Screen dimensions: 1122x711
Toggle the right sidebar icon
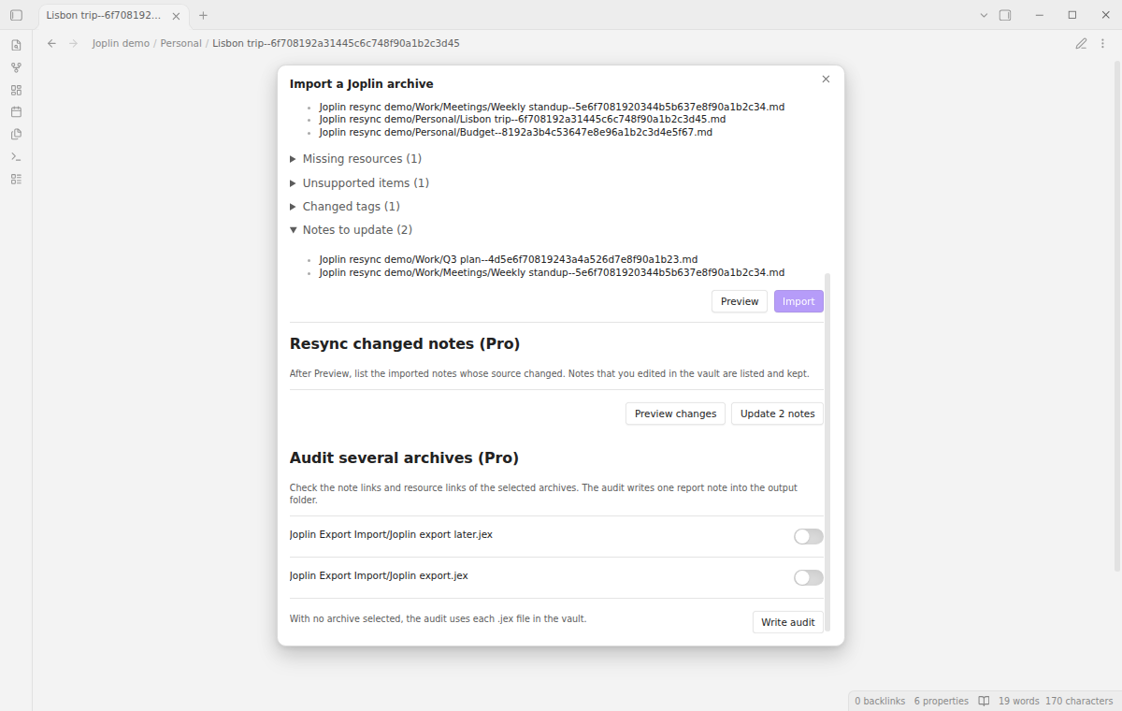[1005, 15]
